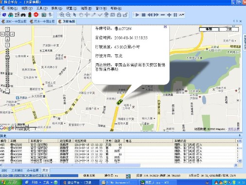Switch map view to 卫星 mode

[228, 29]
